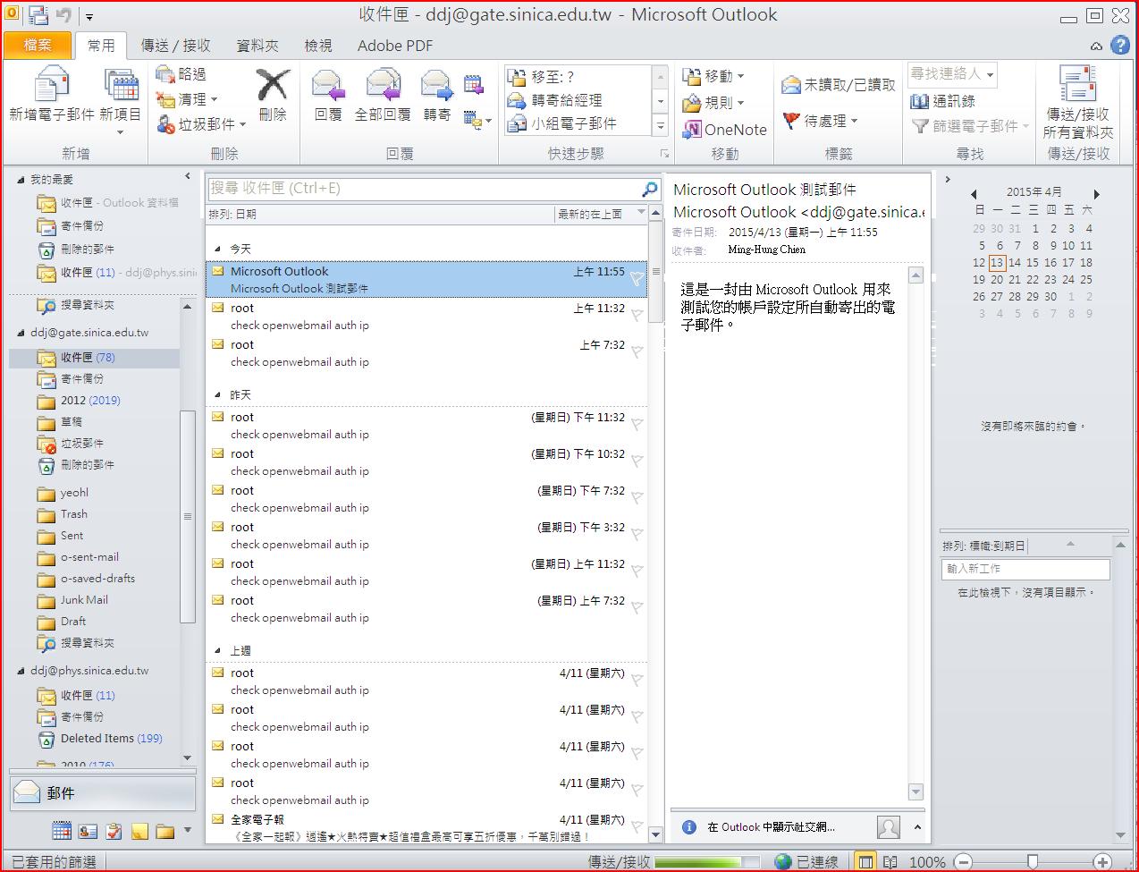Switch to the 檢視 View tab

point(318,45)
